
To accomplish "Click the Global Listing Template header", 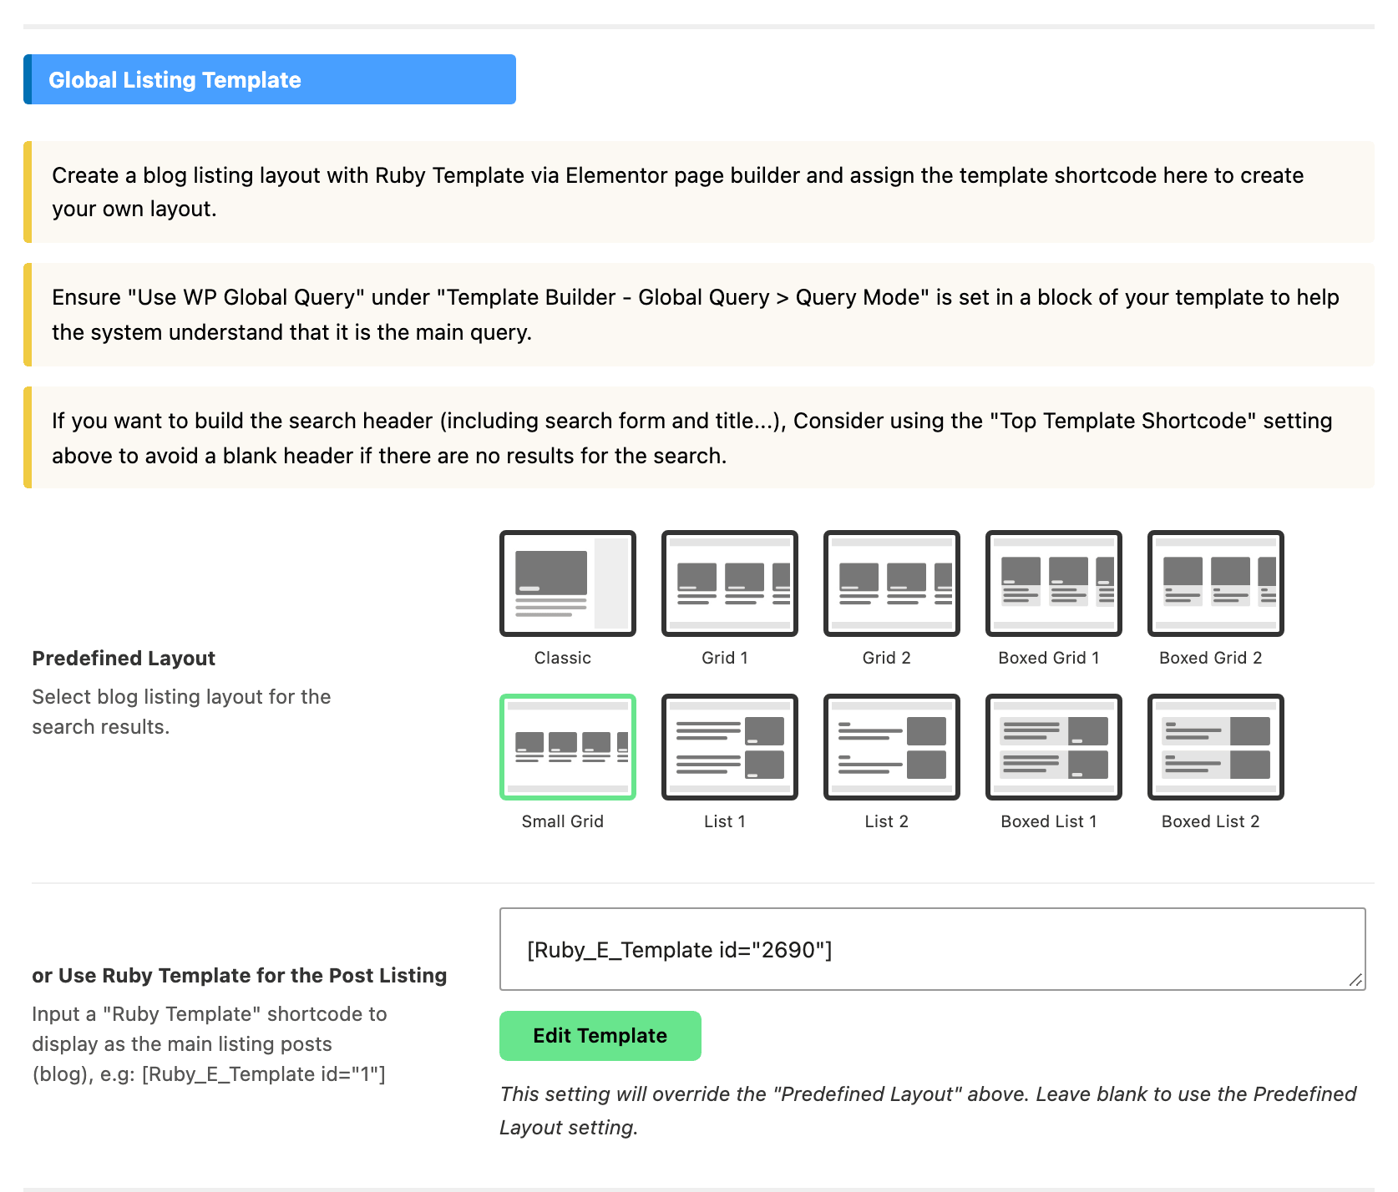I will (270, 79).
